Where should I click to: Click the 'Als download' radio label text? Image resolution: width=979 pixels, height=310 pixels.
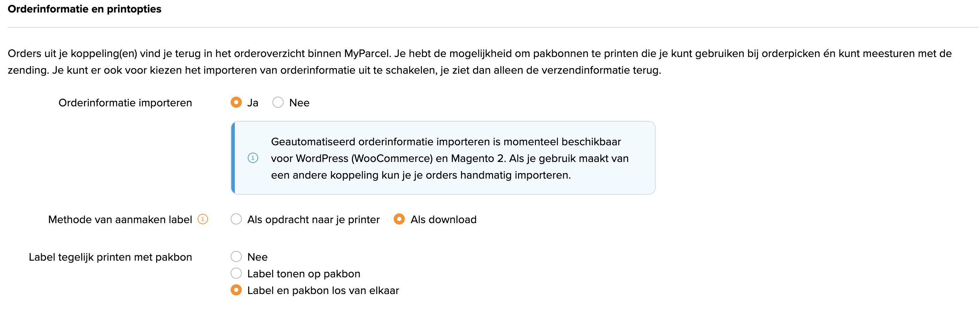[x=443, y=219]
